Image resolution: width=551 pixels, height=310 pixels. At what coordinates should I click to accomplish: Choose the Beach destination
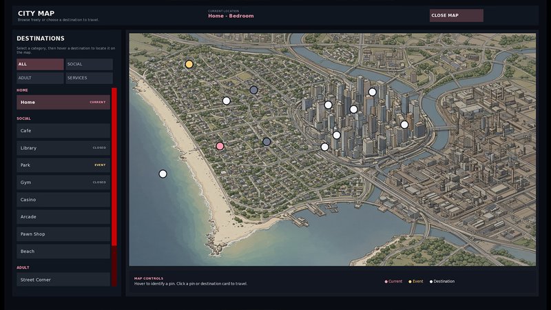pos(63,251)
